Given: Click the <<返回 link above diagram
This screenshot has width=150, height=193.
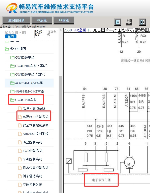Looking at the screenshot, I should tap(80, 30).
